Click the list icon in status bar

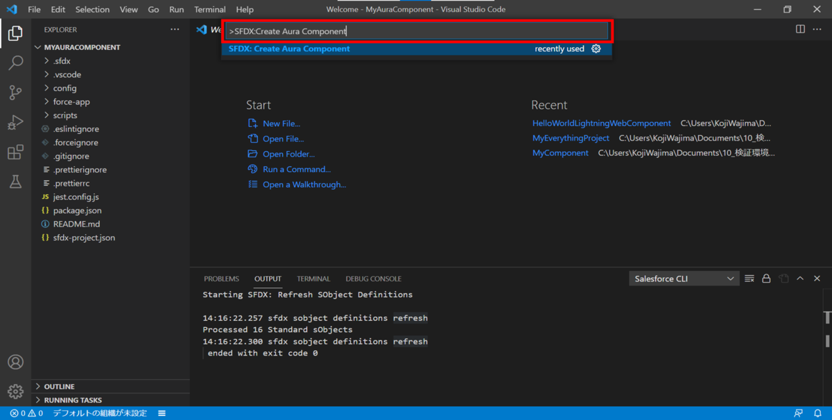point(162,413)
